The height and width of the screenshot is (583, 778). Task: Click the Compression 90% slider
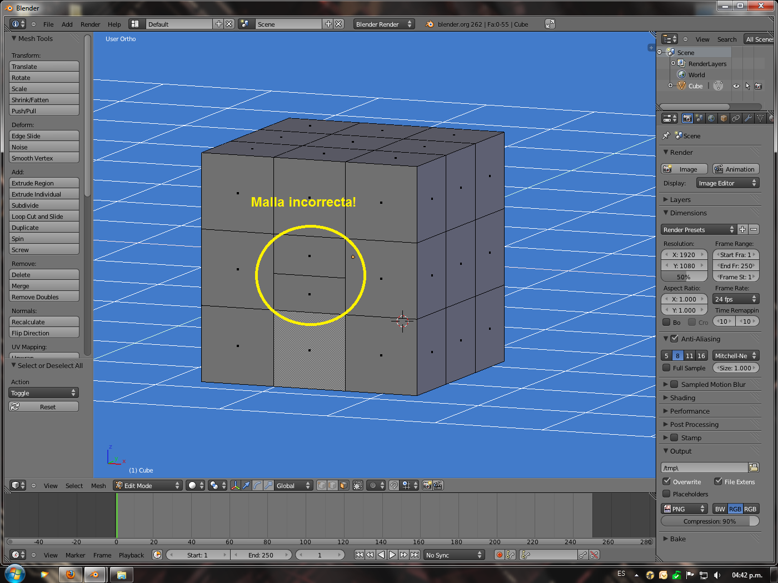[709, 521]
